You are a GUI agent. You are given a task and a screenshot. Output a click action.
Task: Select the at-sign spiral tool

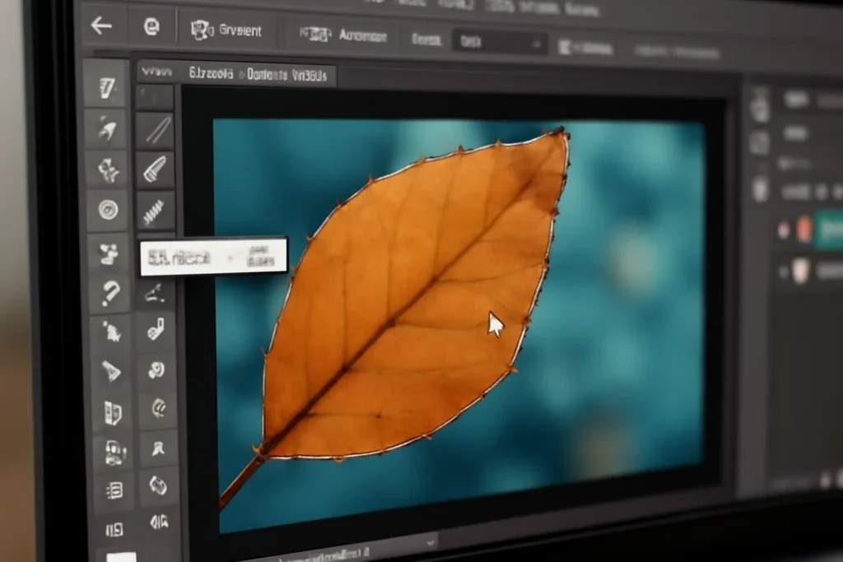click(x=158, y=408)
